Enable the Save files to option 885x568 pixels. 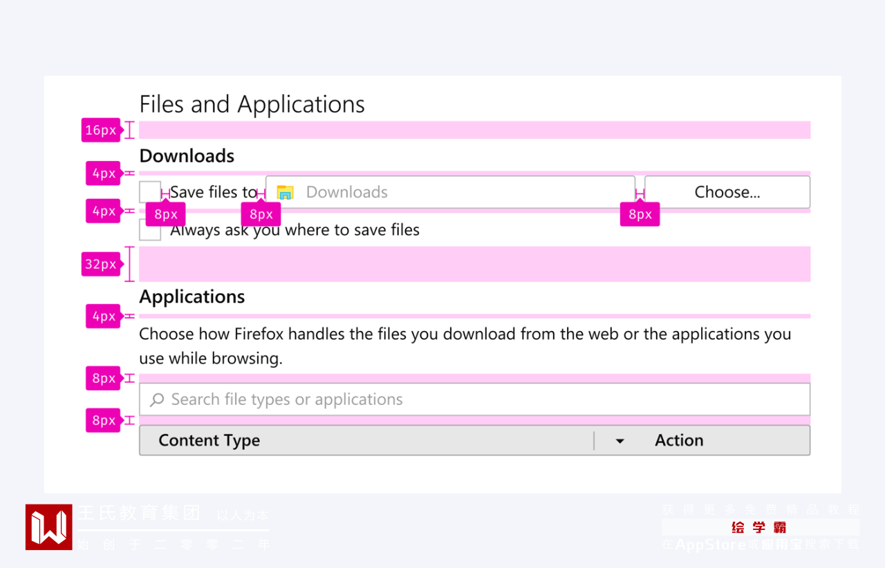point(149,191)
